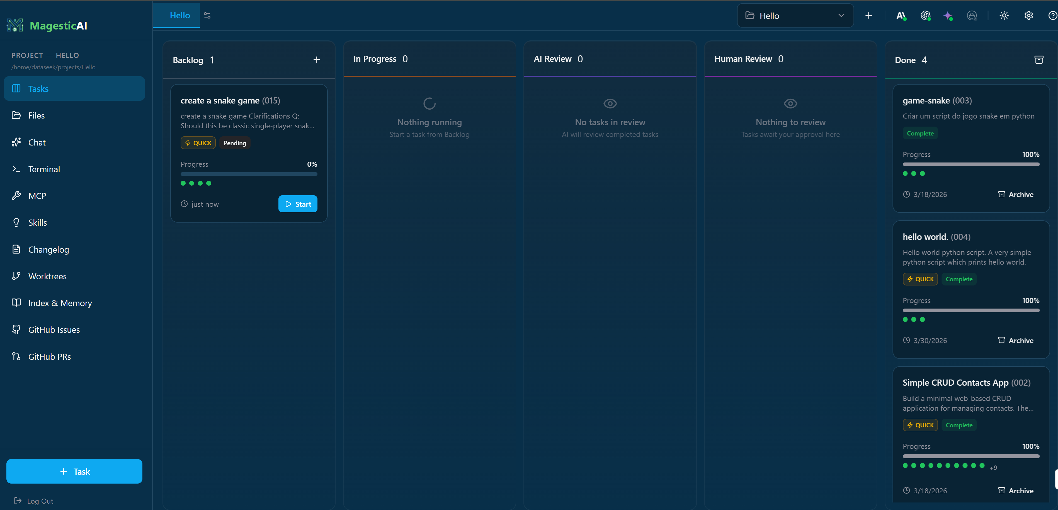Viewport: 1058px width, 510px height.
Task: Open the hello world. (004) card title
Action: [x=936, y=236]
